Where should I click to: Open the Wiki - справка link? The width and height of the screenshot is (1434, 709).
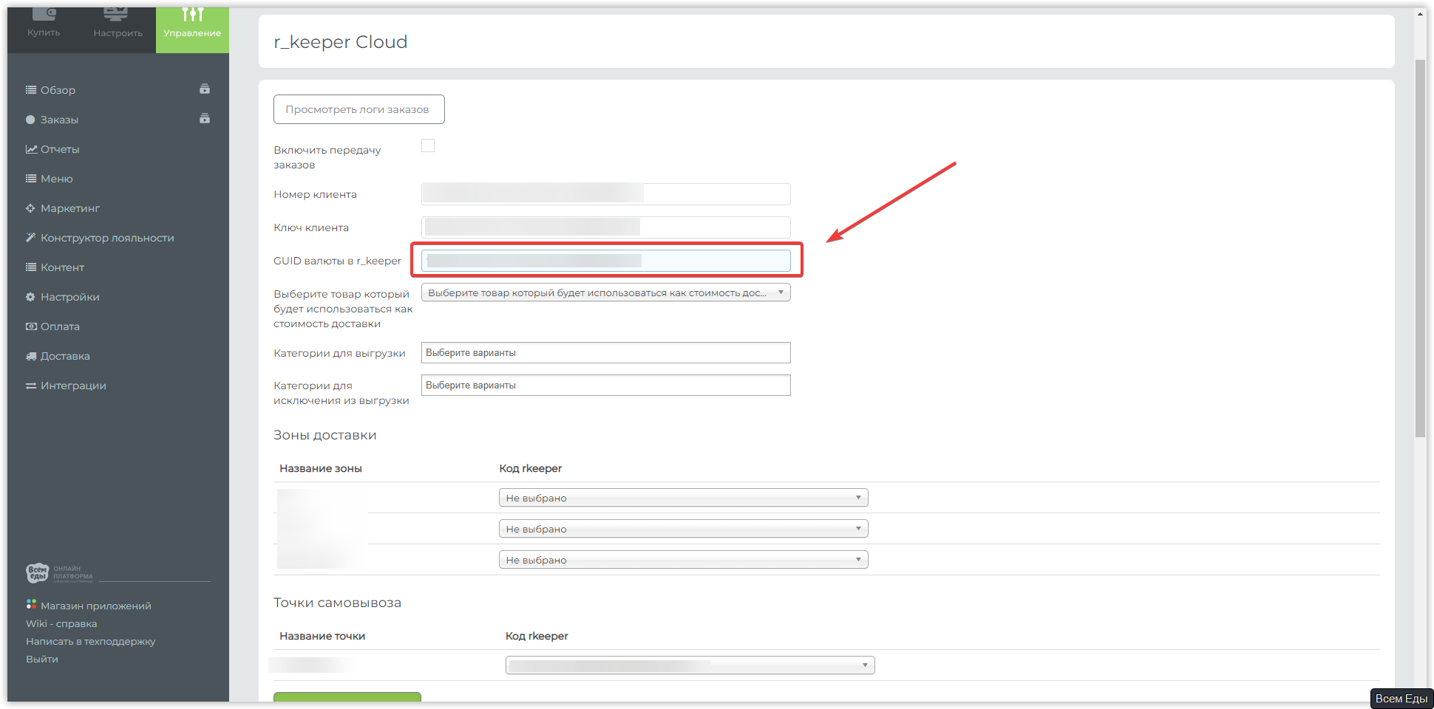tap(61, 623)
